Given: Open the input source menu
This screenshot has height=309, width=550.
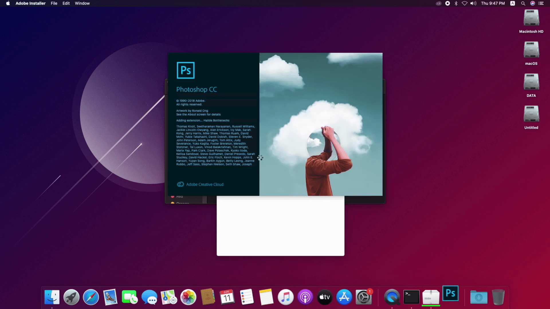Looking at the screenshot, I should coord(512,3).
